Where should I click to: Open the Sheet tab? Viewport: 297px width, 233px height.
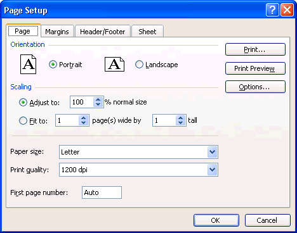coord(147,32)
